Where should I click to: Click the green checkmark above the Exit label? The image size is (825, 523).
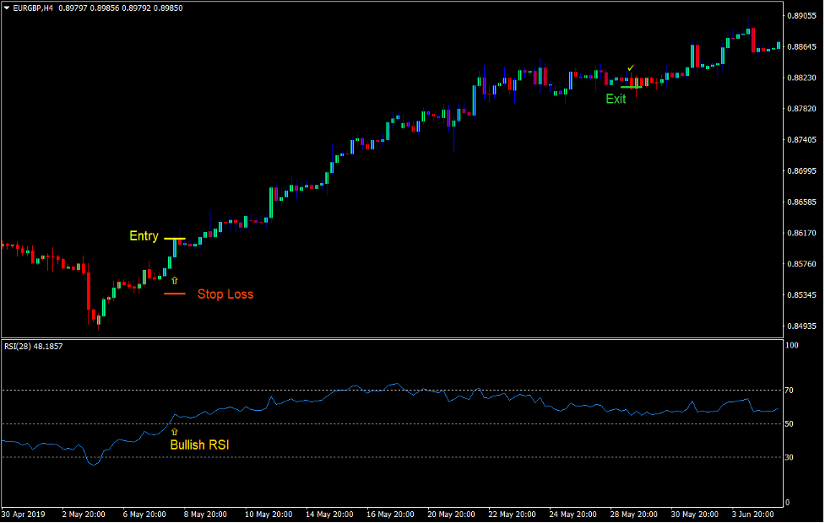point(631,67)
